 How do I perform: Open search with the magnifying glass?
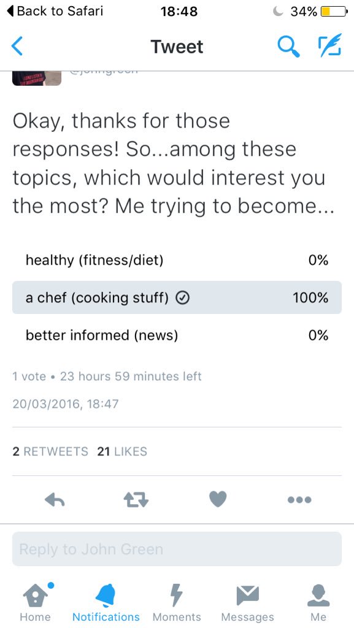tap(289, 47)
